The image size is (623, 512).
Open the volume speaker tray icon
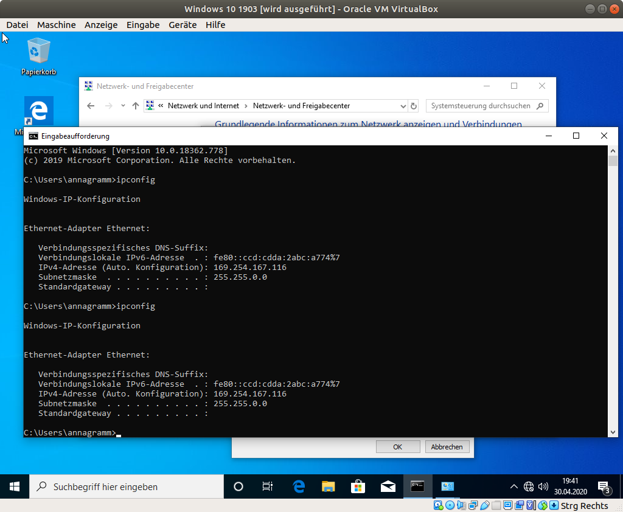click(543, 486)
